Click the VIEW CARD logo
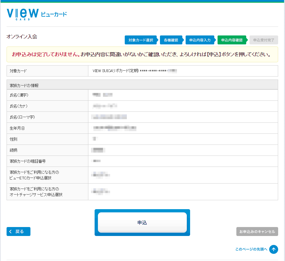Viewport: 285px width, 261px height. tap(36, 14)
